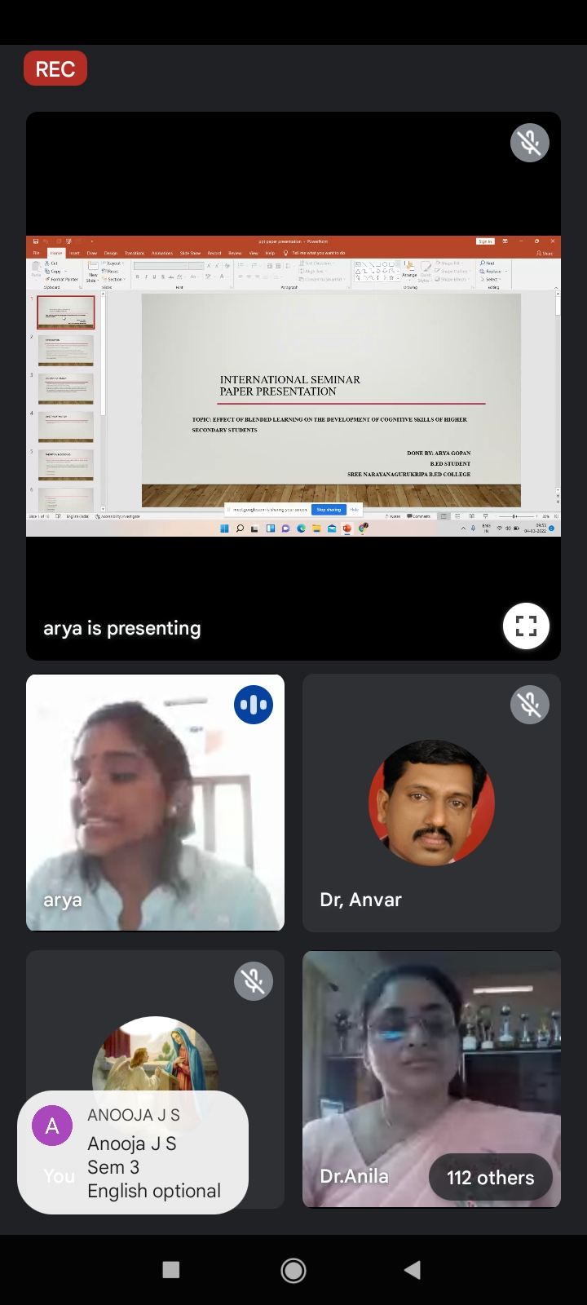
Task: Tap the Android recent apps square button
Action: (x=171, y=1270)
